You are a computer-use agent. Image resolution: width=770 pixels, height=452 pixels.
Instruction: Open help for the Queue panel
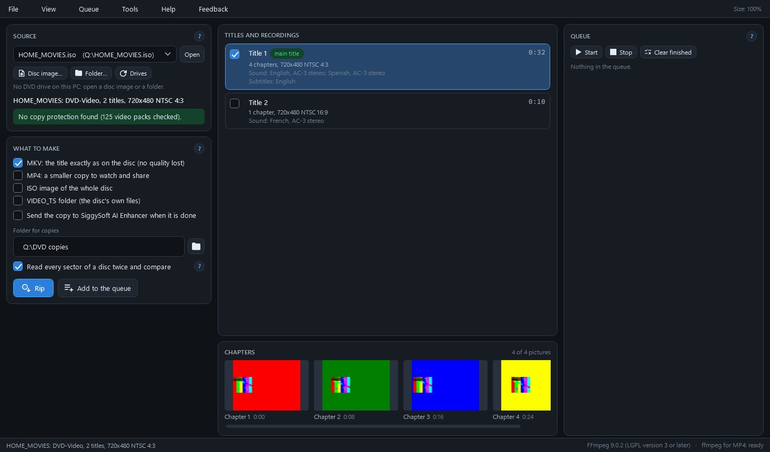[751, 36]
